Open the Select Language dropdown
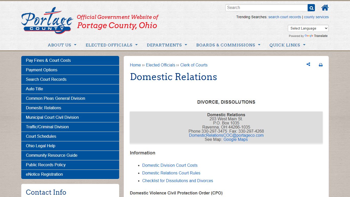The width and height of the screenshot is (350, 197). tap(308, 28)
